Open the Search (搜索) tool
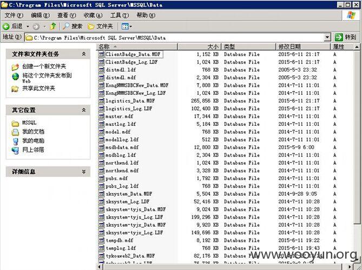The height and width of the screenshot is (270, 362). (x=73, y=26)
